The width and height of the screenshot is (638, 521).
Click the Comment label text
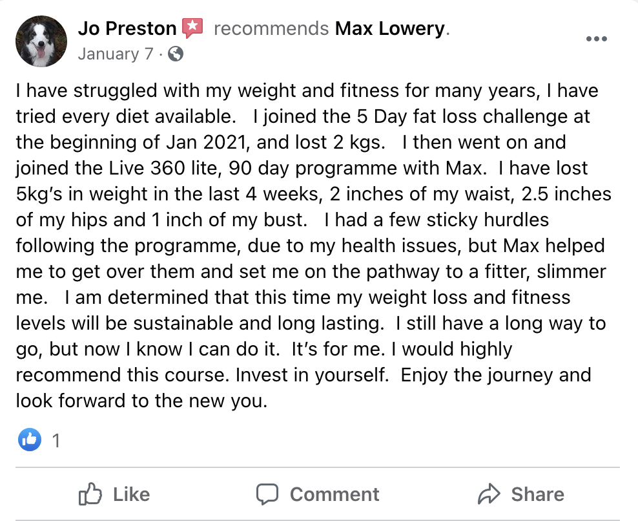pos(334,494)
